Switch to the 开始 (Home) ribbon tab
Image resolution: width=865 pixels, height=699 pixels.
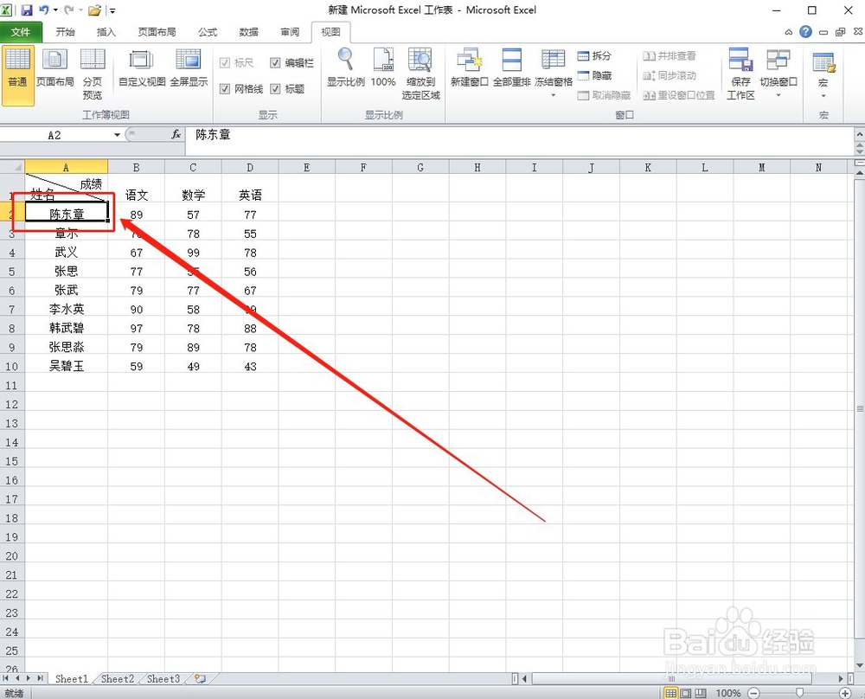[x=64, y=32]
